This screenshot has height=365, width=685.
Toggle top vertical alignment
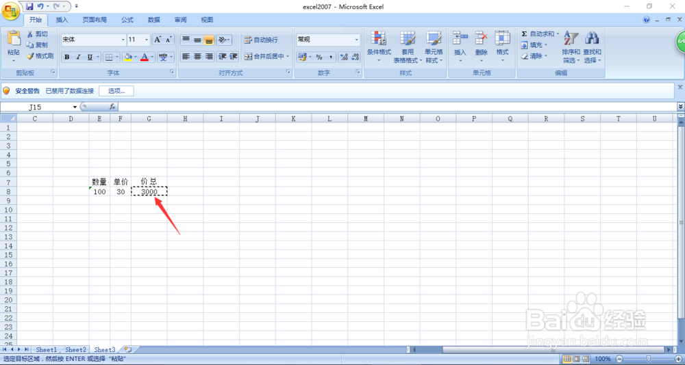(x=186, y=40)
